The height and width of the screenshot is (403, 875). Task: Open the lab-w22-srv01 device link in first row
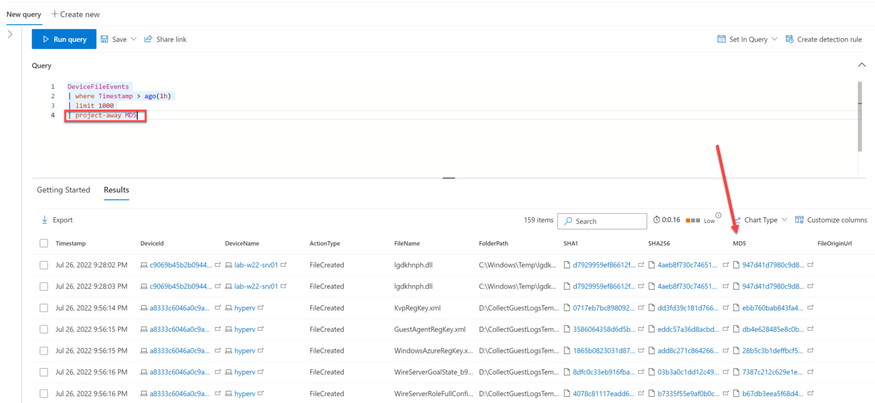(x=256, y=265)
